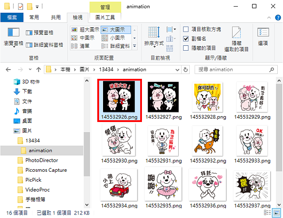Click the file list vertical scrollbar
The image size is (283, 218).
(279, 128)
